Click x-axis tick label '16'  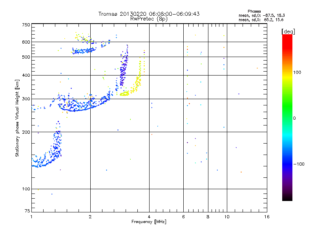(x=267, y=217)
